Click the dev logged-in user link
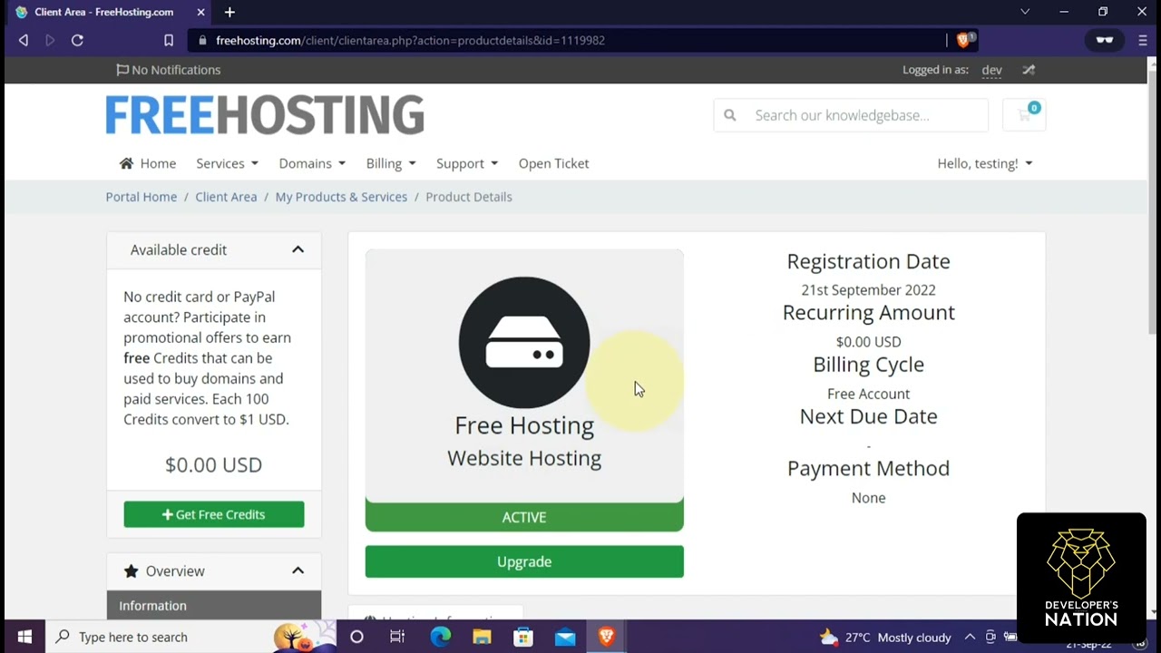Image resolution: width=1161 pixels, height=653 pixels. pos(991,70)
